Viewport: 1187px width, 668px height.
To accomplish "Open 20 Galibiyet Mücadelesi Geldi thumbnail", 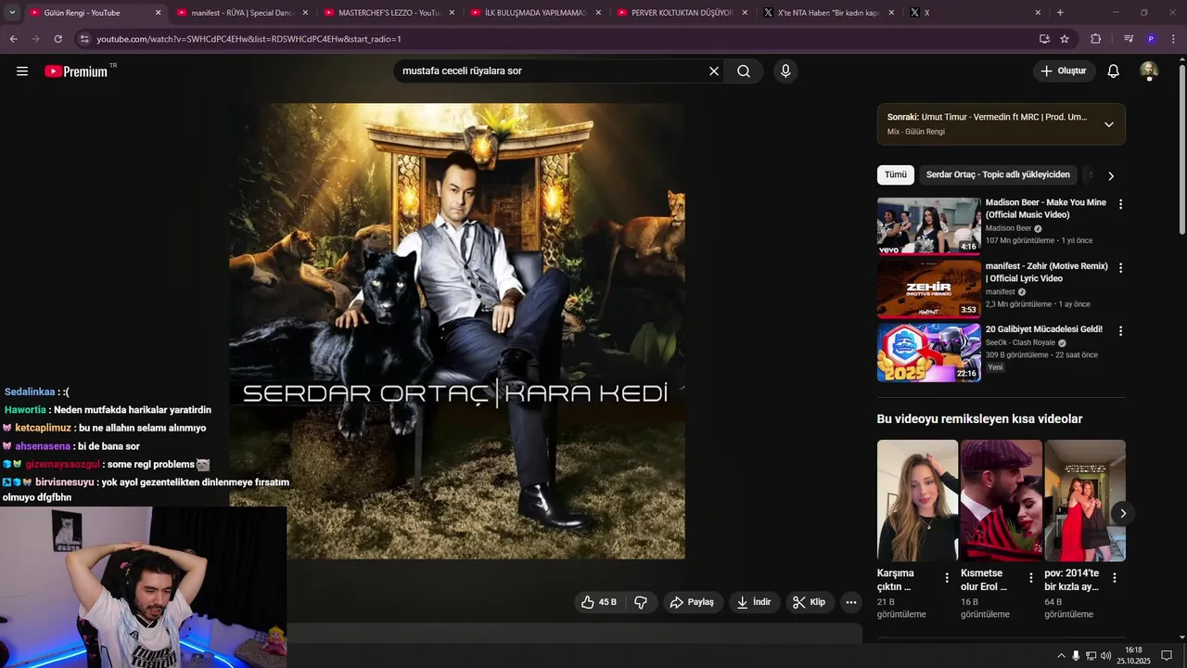I will click(928, 353).
